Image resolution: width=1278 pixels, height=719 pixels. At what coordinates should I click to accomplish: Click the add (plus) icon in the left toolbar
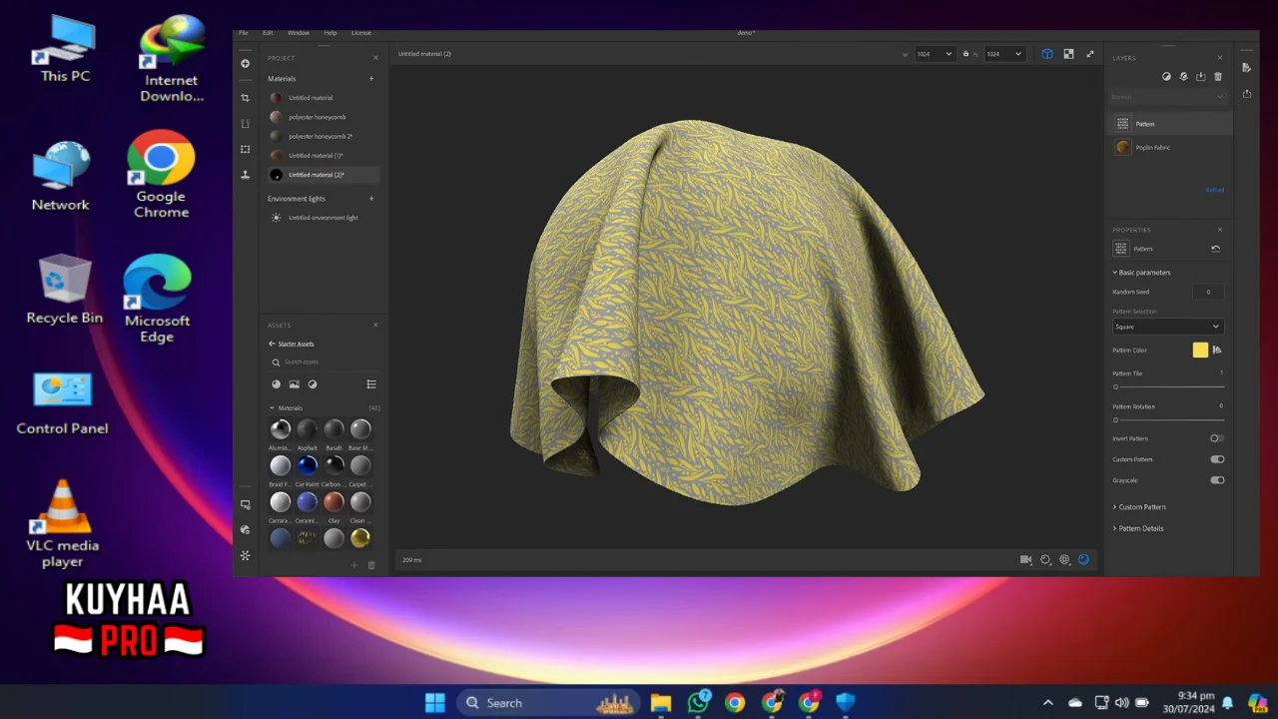click(246, 64)
